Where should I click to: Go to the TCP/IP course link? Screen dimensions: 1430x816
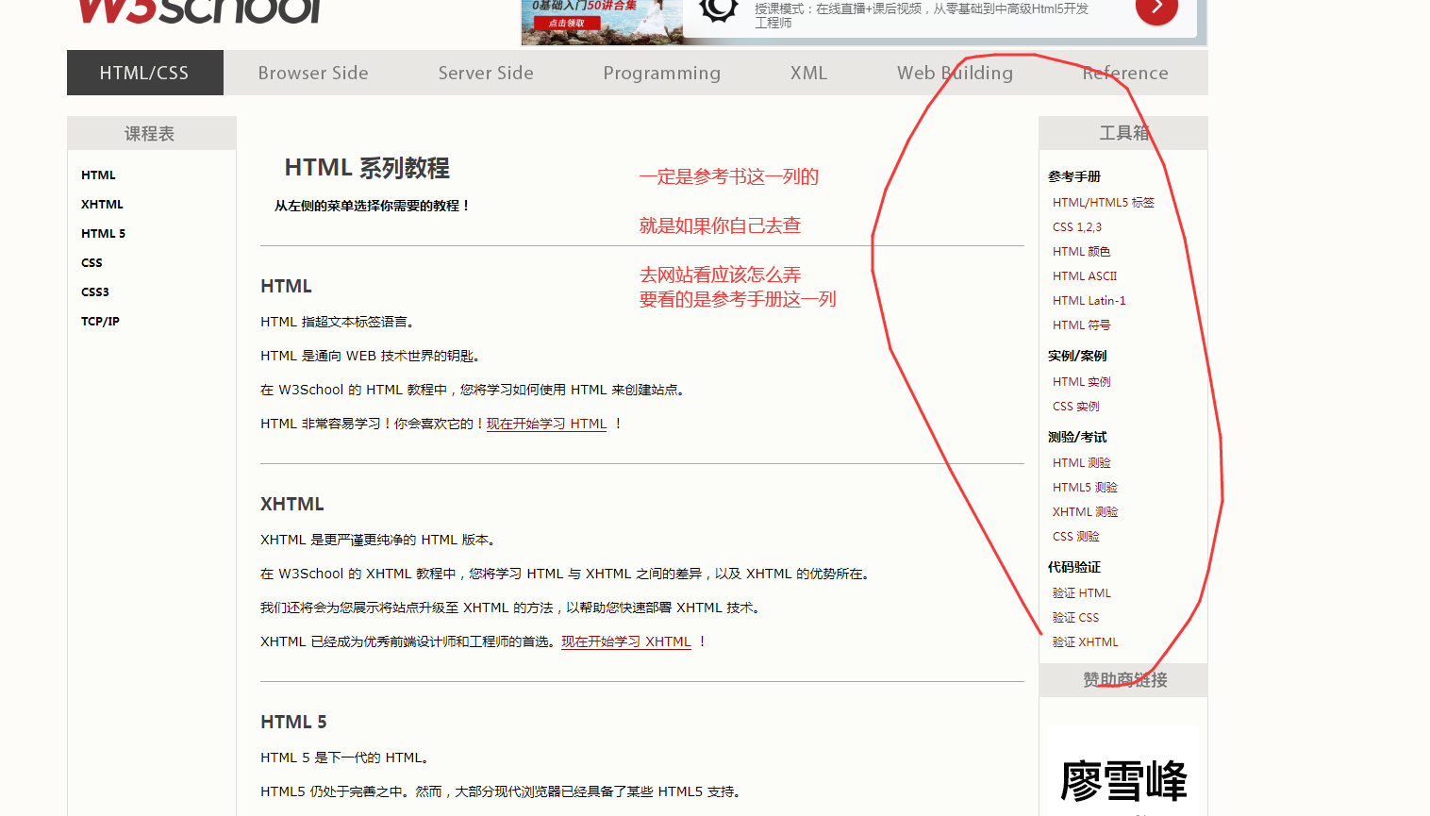pos(100,322)
